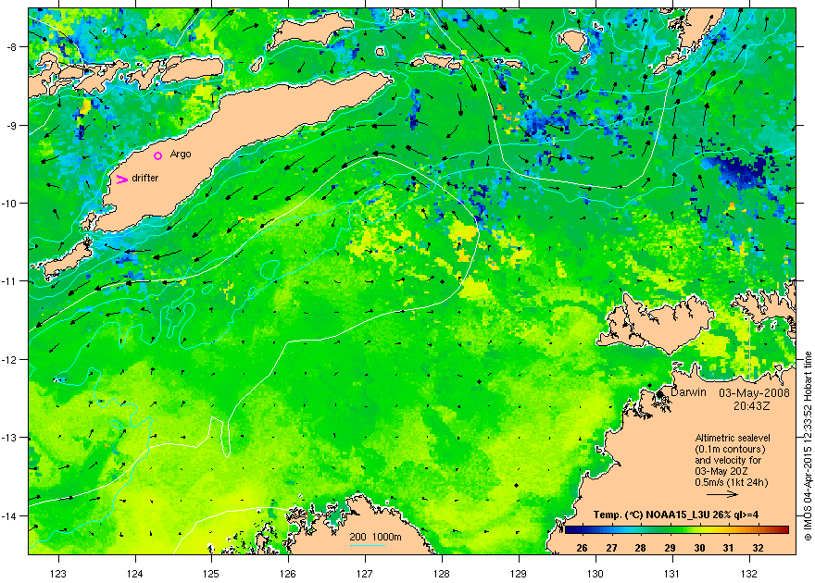
Task: Click the '20:43Z' time text
Action: coord(752,404)
